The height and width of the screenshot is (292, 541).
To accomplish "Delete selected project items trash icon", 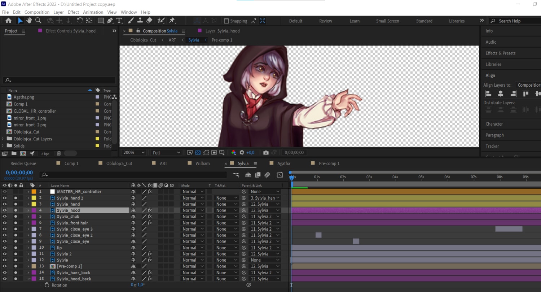I will tap(59, 153).
